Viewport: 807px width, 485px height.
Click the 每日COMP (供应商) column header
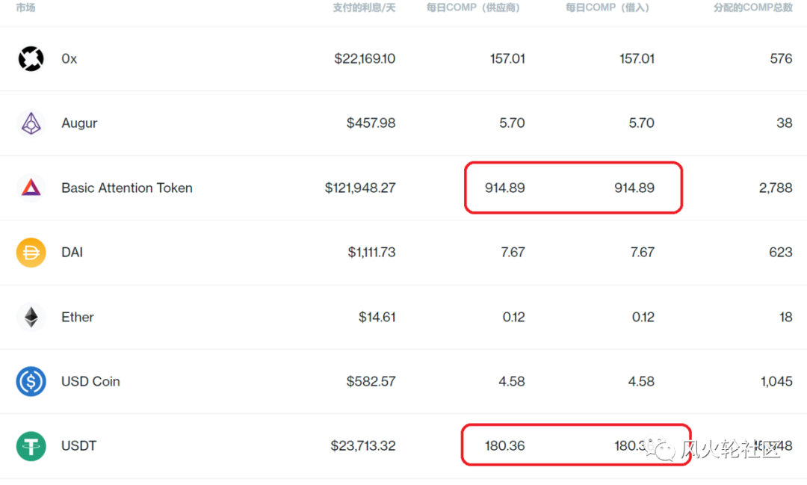tap(474, 9)
